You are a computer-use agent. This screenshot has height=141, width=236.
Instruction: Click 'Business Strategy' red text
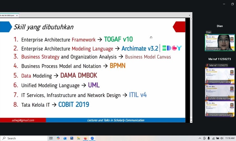(40, 57)
